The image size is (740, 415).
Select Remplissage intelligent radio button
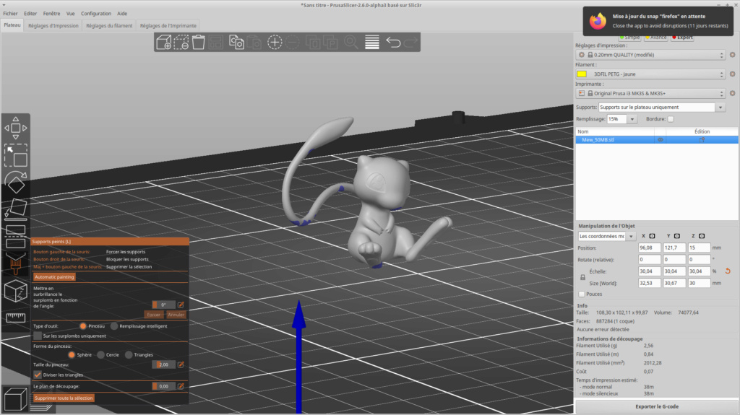[x=114, y=326]
